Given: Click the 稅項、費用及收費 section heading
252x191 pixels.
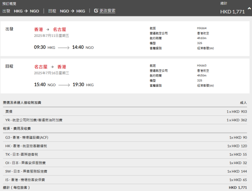Looking at the screenshot, I should click(x=17, y=128).
